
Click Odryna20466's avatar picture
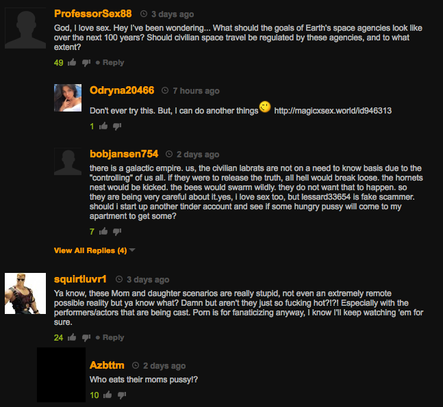[68, 98]
